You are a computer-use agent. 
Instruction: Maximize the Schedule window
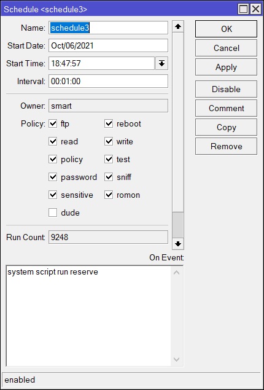243,9
